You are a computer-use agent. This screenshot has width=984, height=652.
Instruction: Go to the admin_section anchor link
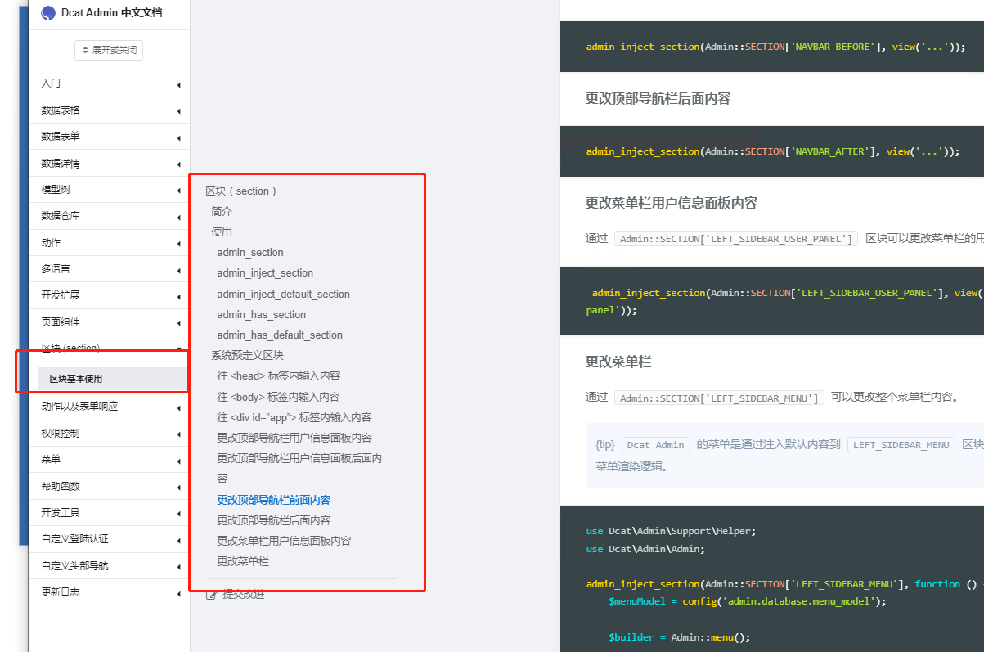coord(250,253)
